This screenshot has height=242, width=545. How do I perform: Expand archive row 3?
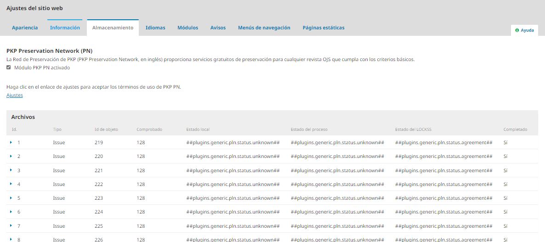coord(11,170)
